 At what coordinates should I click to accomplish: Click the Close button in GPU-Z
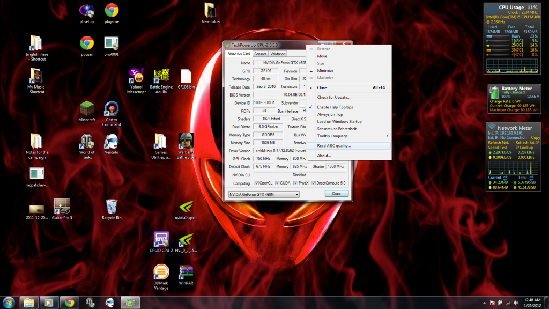[337, 194]
